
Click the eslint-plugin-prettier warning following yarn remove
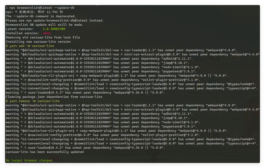103,135
